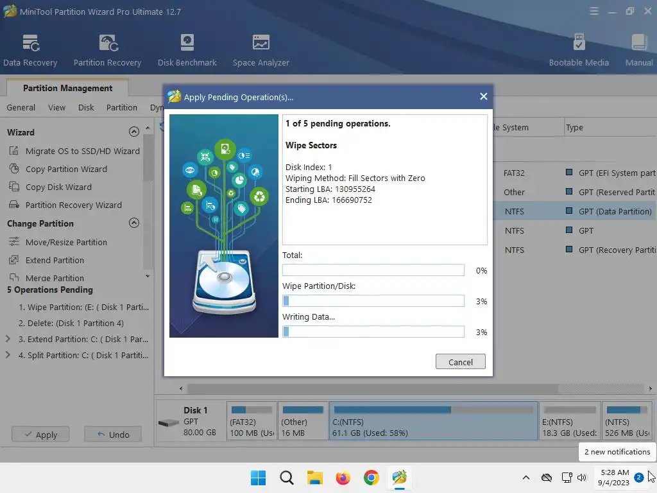Cancel the pending operations
Viewport: 657px width, 493px height.
coord(461,362)
